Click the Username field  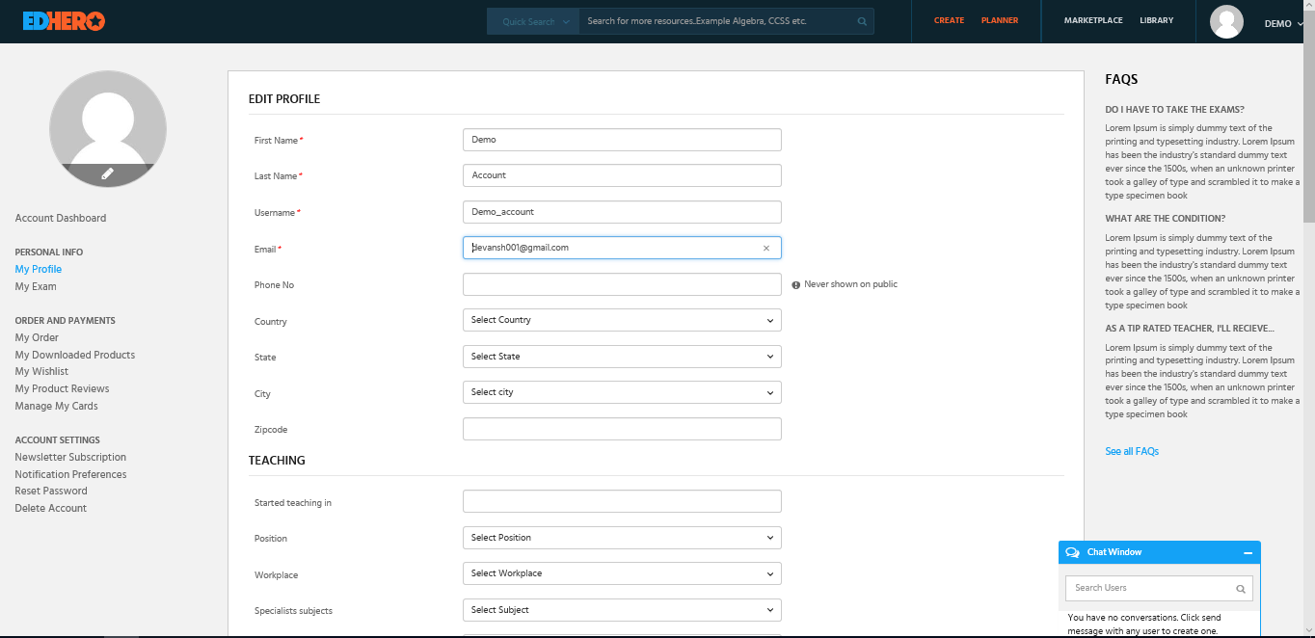tap(622, 212)
